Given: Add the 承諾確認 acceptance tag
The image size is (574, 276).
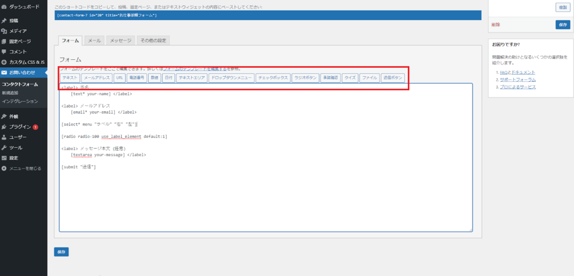Looking at the screenshot, I should tap(330, 78).
